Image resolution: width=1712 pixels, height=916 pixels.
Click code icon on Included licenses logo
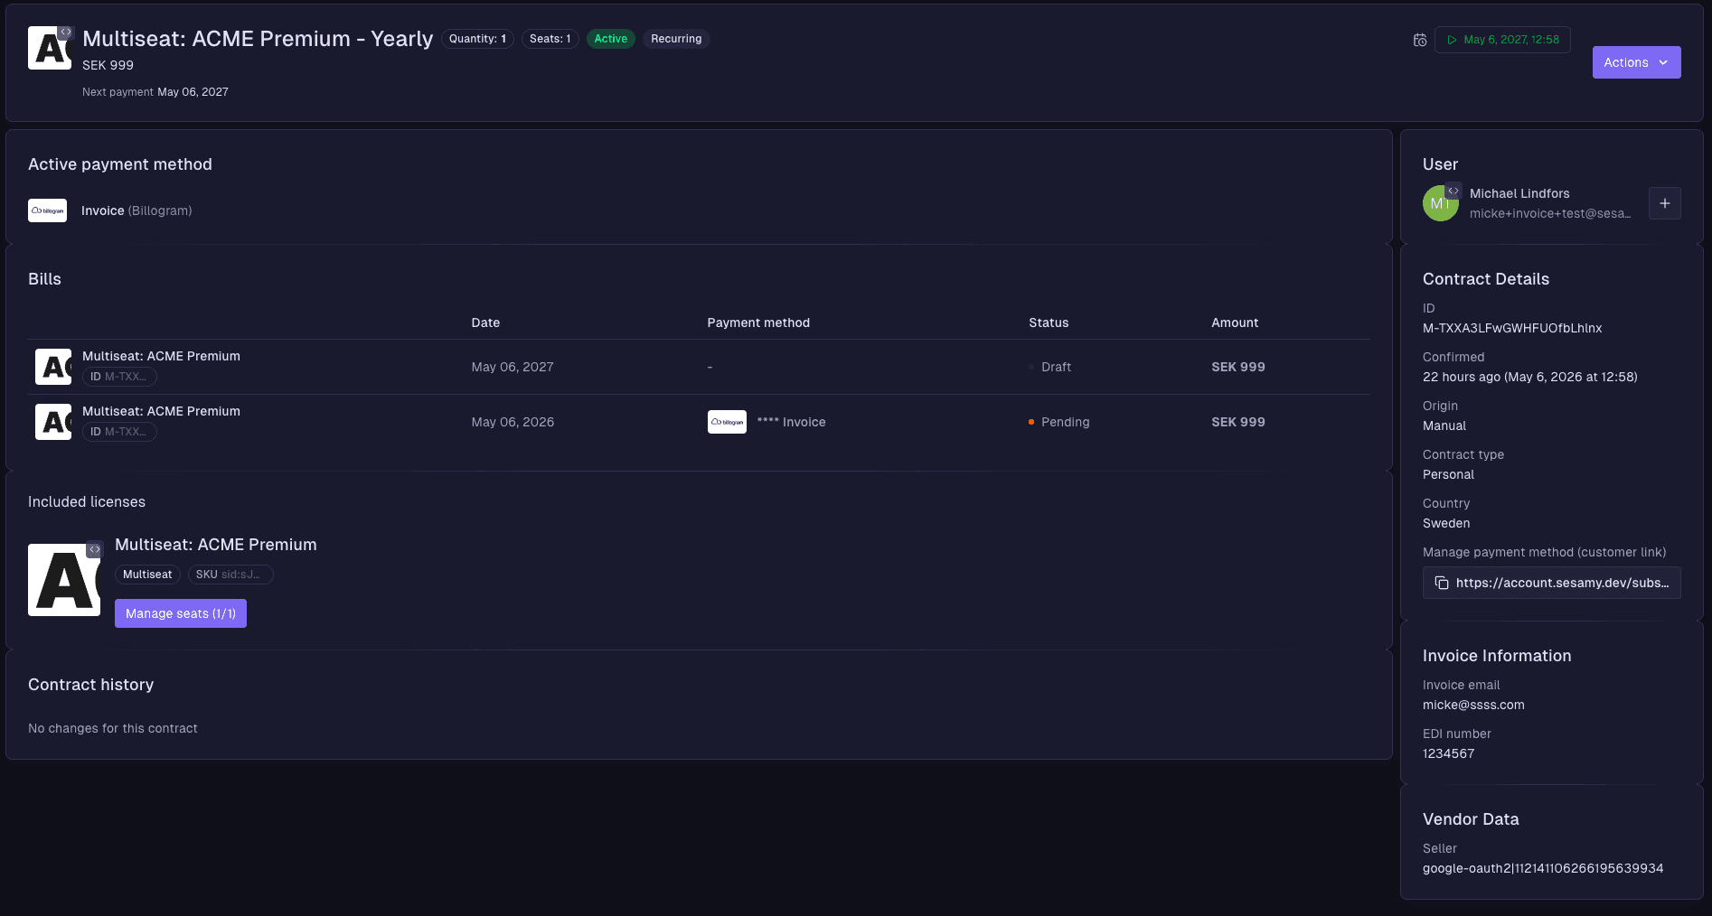tap(94, 549)
